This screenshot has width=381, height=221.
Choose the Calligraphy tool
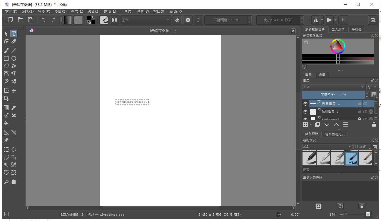coord(14,41)
